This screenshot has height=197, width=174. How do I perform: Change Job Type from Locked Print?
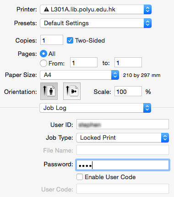123,137
